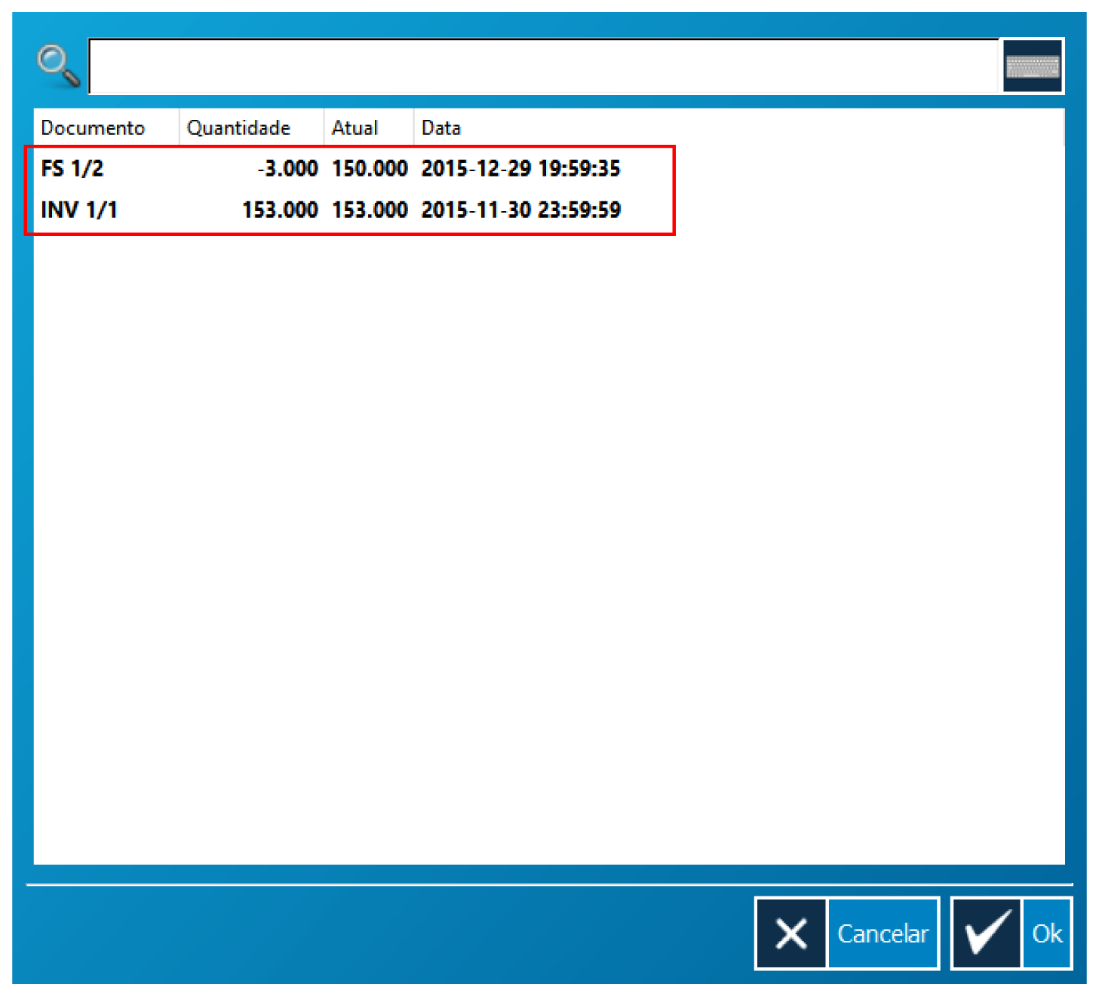Select the FS 1/2 document row
The image size is (1099, 996).
click(72, 168)
